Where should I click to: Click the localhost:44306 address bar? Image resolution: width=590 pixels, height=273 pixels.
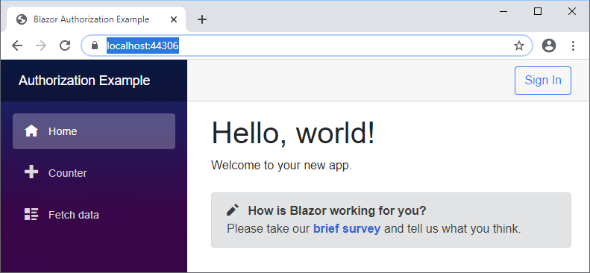pos(307,46)
